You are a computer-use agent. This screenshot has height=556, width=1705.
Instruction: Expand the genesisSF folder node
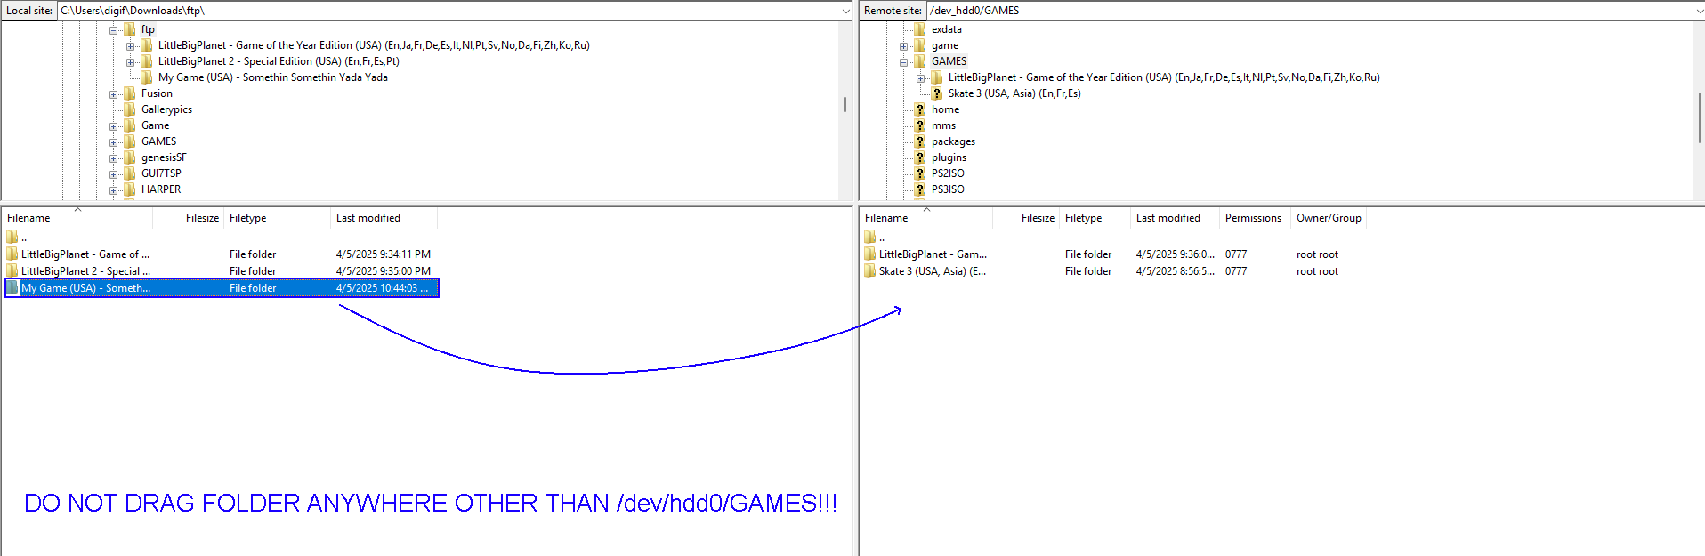click(x=114, y=158)
